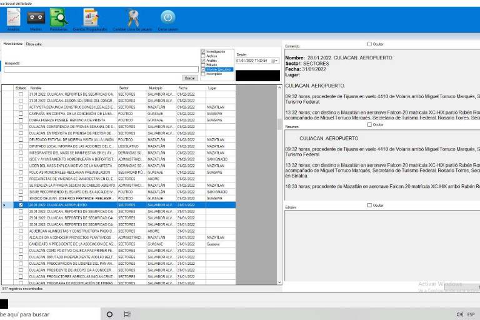Open Windows Task View in taskbar
Screen dimensions: 480x320
(x=127, y=314)
